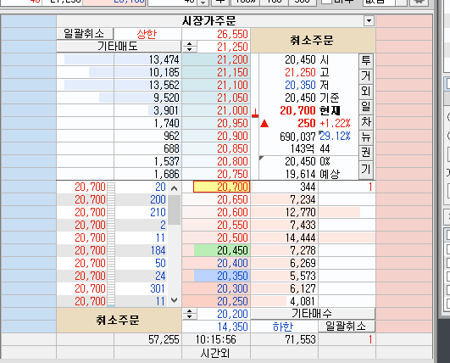450x363 pixels.
Task: Open the 권 side tab
Action: (x=366, y=153)
